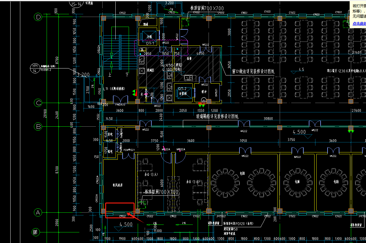
Task: Select the JYC1322 window tag
Action: pyautogui.click(x=221, y=216)
